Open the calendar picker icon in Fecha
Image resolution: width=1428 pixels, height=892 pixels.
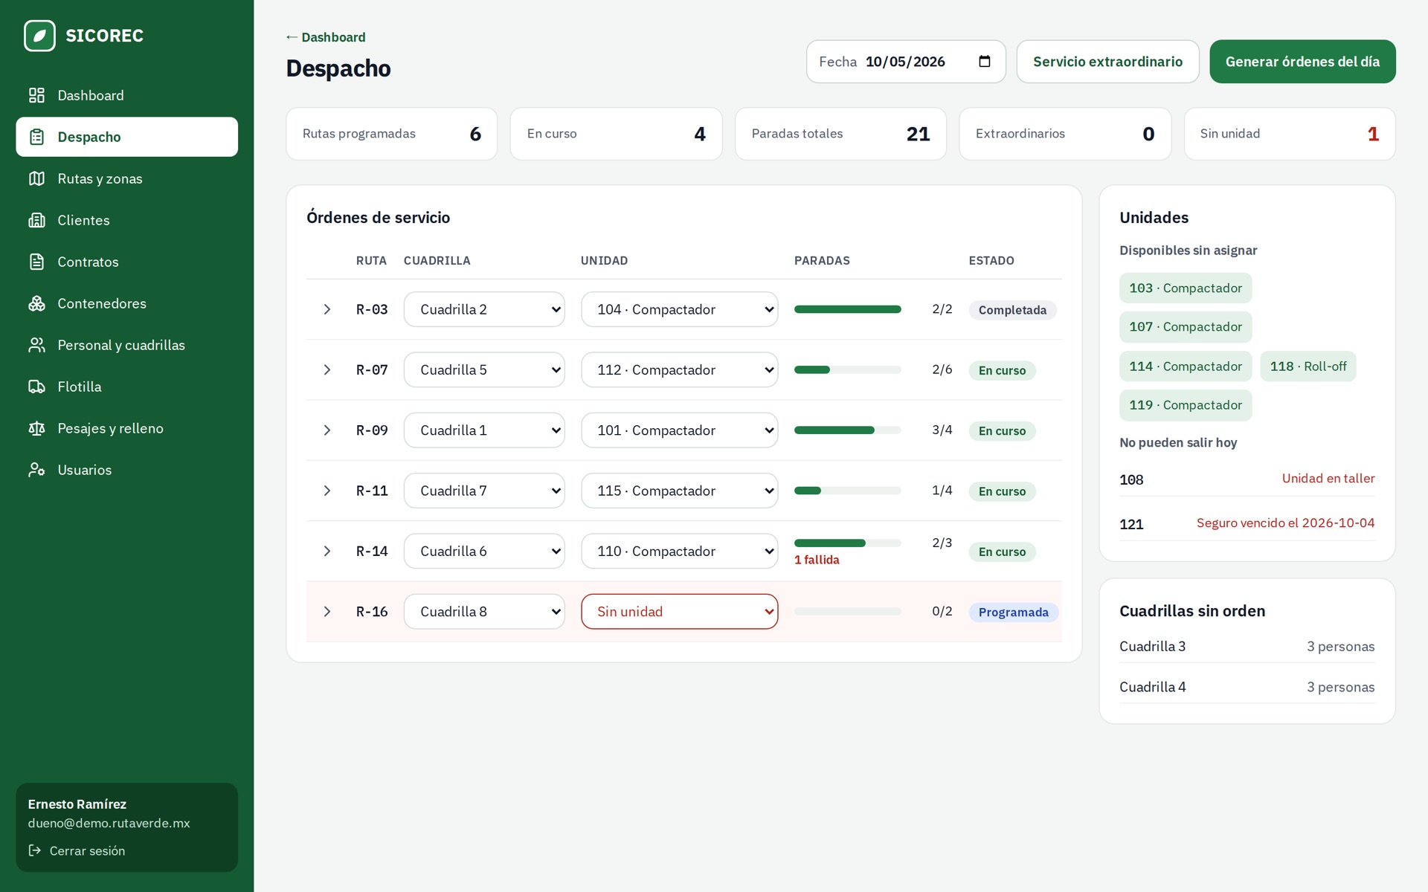coord(985,62)
